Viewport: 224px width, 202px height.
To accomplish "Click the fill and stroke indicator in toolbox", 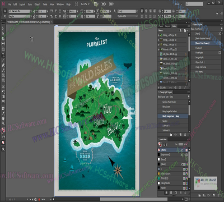I will pos(3,130).
